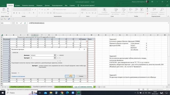Image resolution: width=170 pixels, height=95 pixels.
Task: Click the formula bar confirm checkmark icon
Action: 21,23
